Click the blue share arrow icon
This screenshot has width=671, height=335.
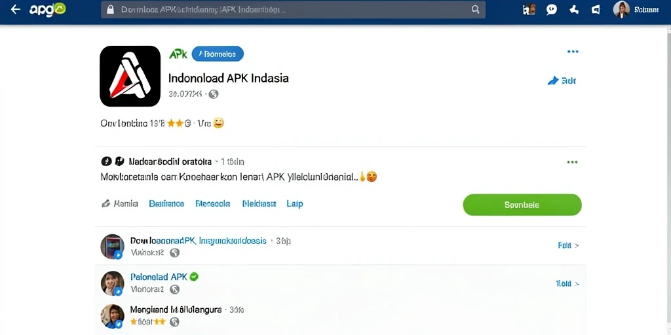553,80
